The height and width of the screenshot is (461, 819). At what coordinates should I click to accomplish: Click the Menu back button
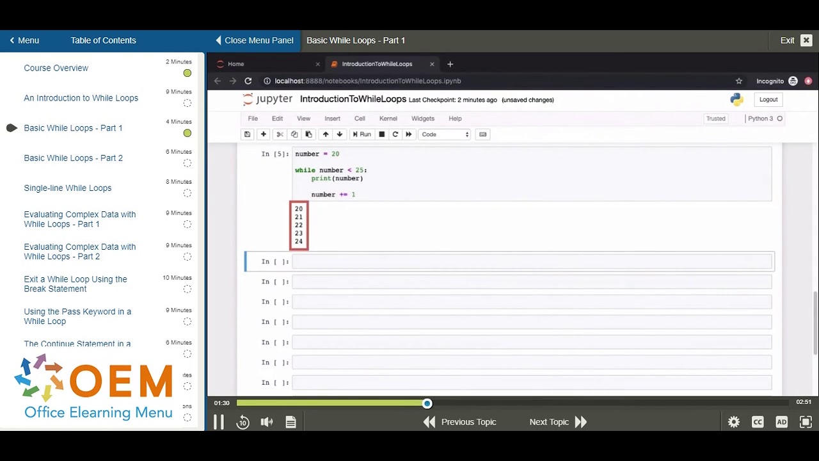point(24,40)
